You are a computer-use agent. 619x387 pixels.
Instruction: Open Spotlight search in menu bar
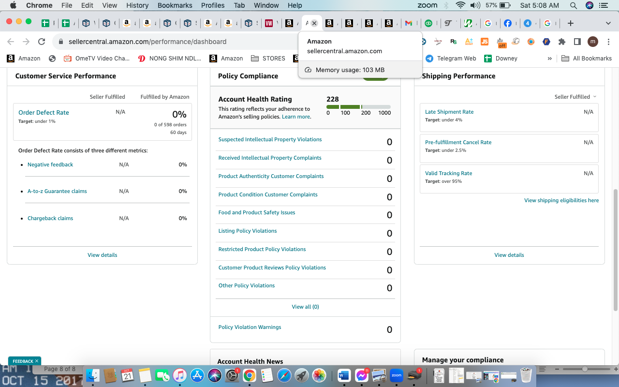click(x=574, y=5)
